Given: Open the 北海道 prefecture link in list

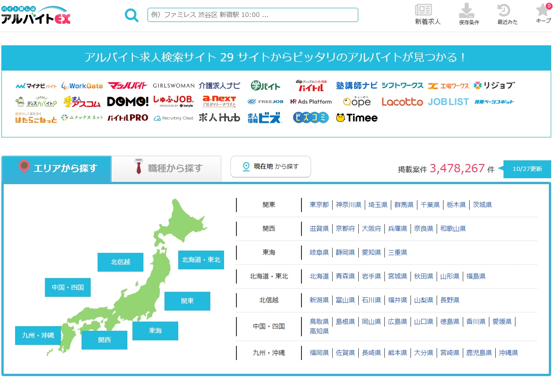Looking at the screenshot, I should [x=319, y=276].
